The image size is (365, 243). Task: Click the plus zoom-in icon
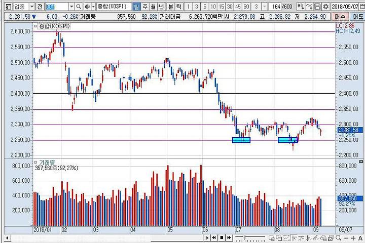tap(353, 238)
